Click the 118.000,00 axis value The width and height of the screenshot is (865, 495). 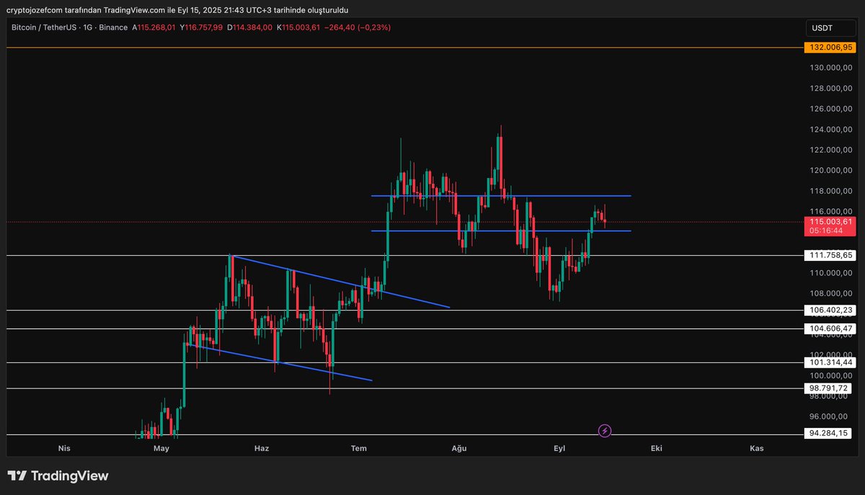pos(830,191)
